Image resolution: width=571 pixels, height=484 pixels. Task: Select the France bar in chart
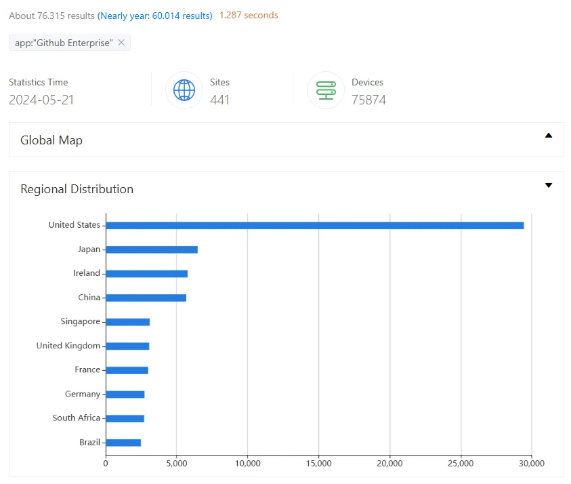pyautogui.click(x=127, y=370)
